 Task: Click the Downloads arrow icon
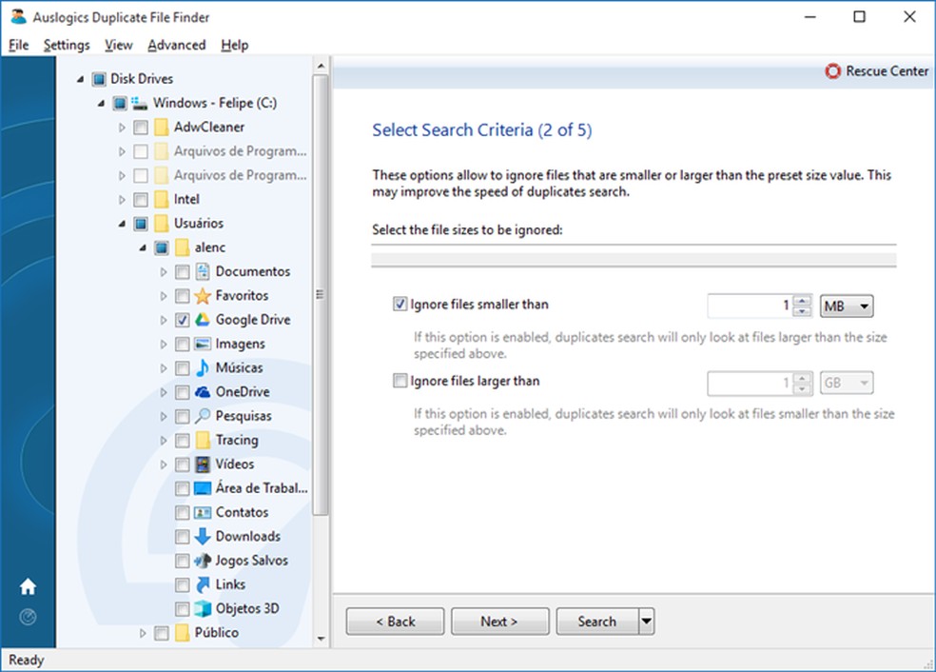[x=203, y=536]
